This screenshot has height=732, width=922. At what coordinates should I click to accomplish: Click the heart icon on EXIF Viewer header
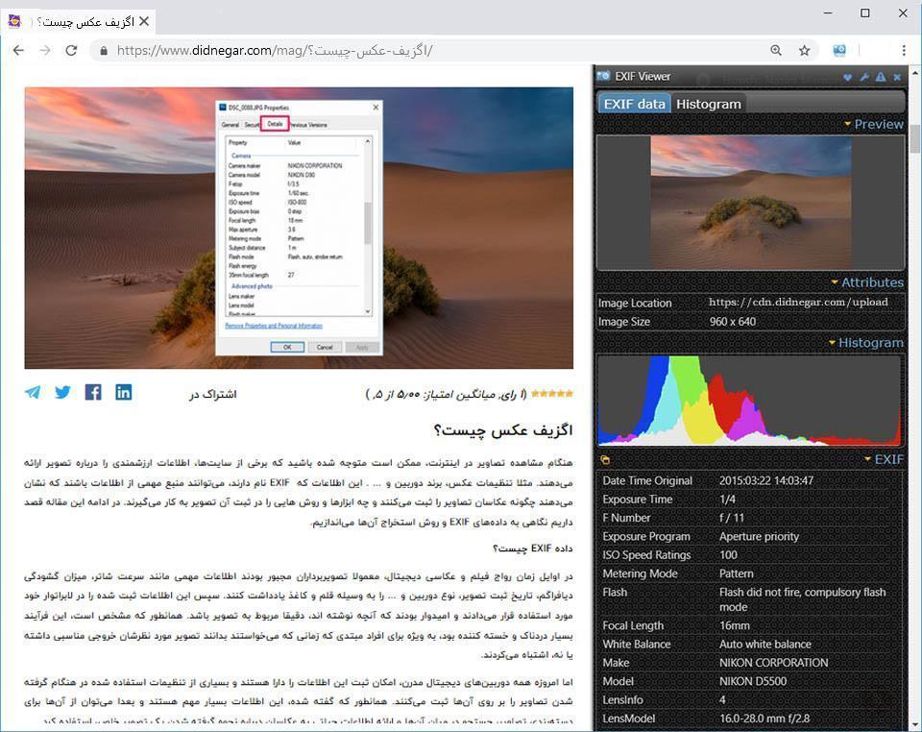tap(848, 77)
